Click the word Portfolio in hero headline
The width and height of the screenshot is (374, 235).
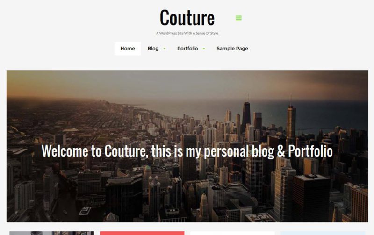pos(310,151)
